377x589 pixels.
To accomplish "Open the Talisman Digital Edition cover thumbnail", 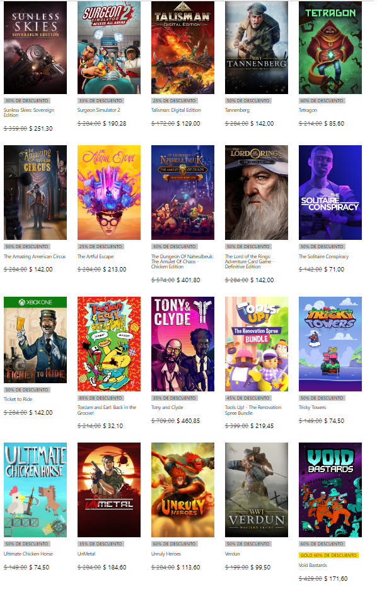I will point(183,48).
